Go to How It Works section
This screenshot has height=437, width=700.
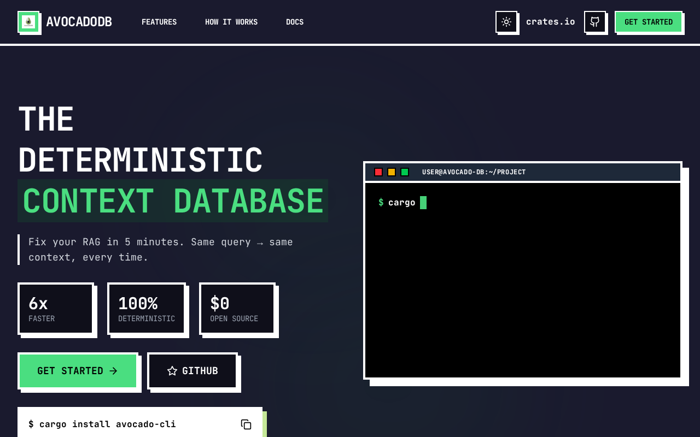231,22
